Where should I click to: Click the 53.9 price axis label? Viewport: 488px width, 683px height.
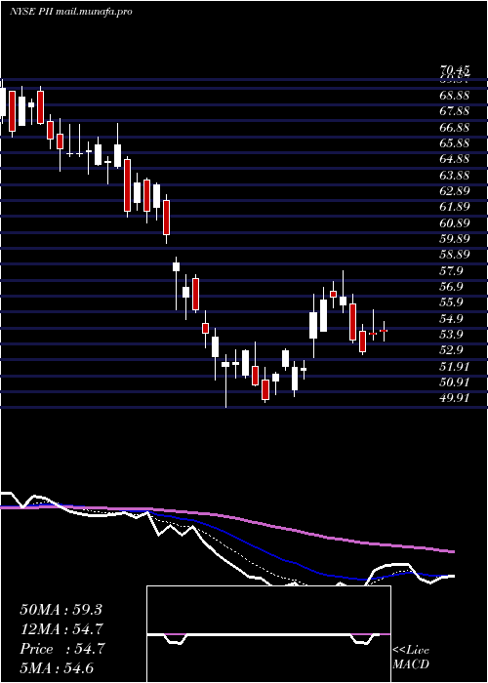[x=451, y=335]
